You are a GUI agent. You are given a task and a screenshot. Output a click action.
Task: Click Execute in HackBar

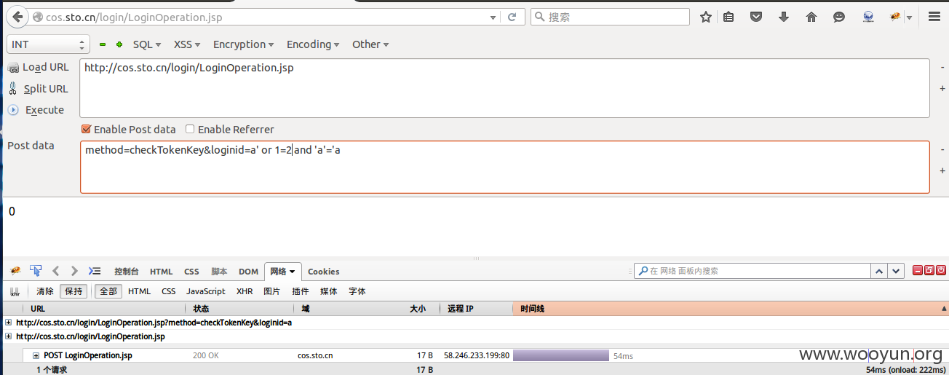[x=36, y=110]
